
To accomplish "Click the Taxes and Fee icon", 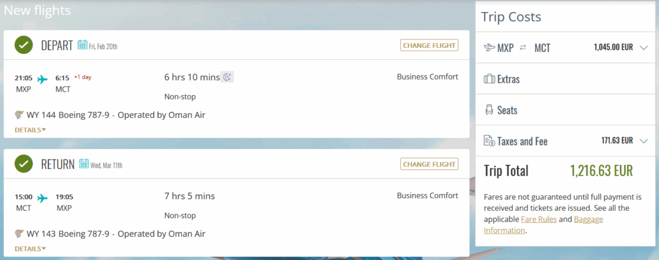I will coord(489,141).
